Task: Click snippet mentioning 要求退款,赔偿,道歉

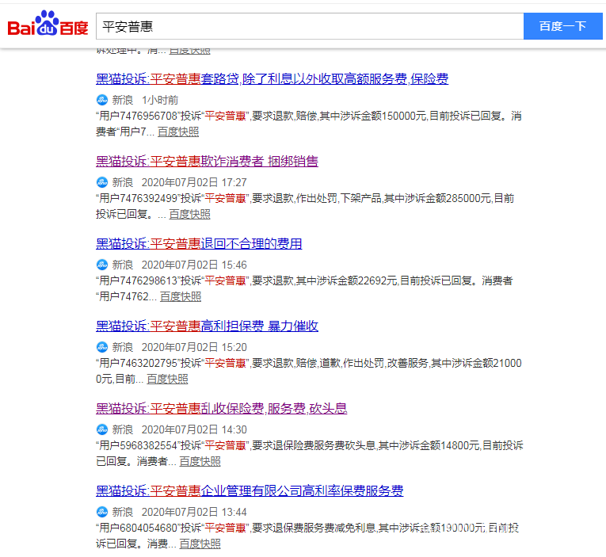Action: (309, 371)
